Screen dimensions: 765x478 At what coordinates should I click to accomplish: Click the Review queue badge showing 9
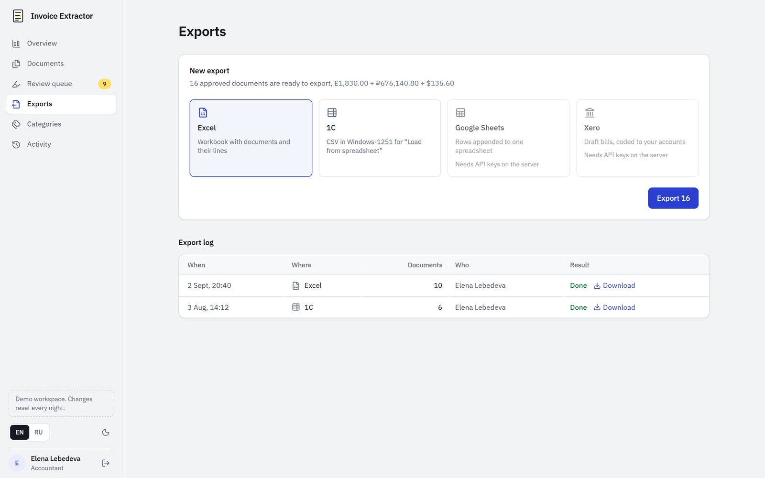[105, 84]
